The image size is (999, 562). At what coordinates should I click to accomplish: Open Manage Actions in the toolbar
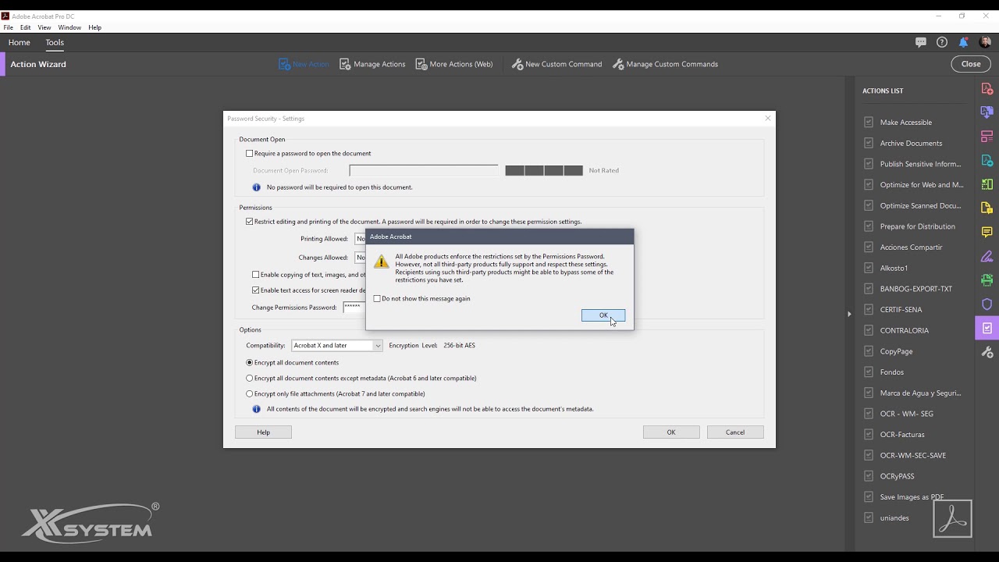click(x=372, y=64)
